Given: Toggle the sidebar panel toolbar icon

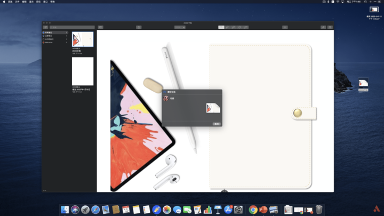Looking at the screenshot, I should [x=101, y=27].
